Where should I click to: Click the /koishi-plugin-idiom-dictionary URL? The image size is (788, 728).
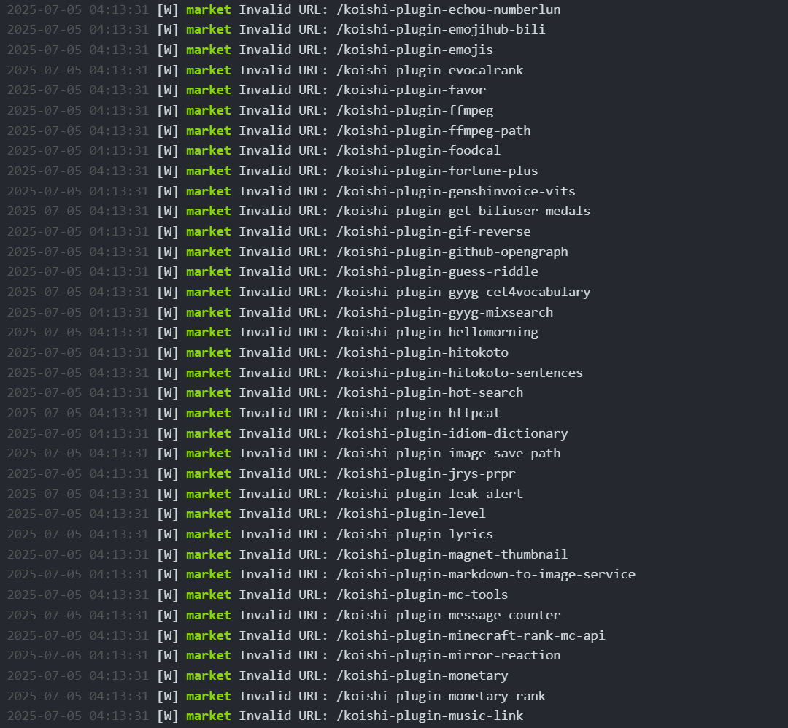tap(452, 433)
